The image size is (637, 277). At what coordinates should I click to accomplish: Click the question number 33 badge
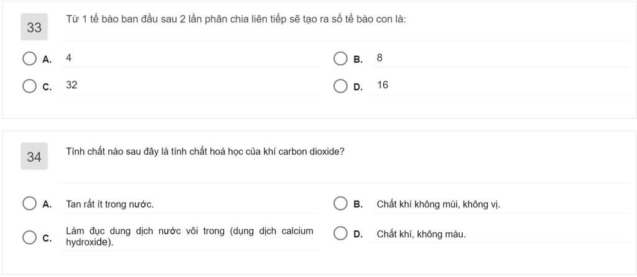[34, 27]
